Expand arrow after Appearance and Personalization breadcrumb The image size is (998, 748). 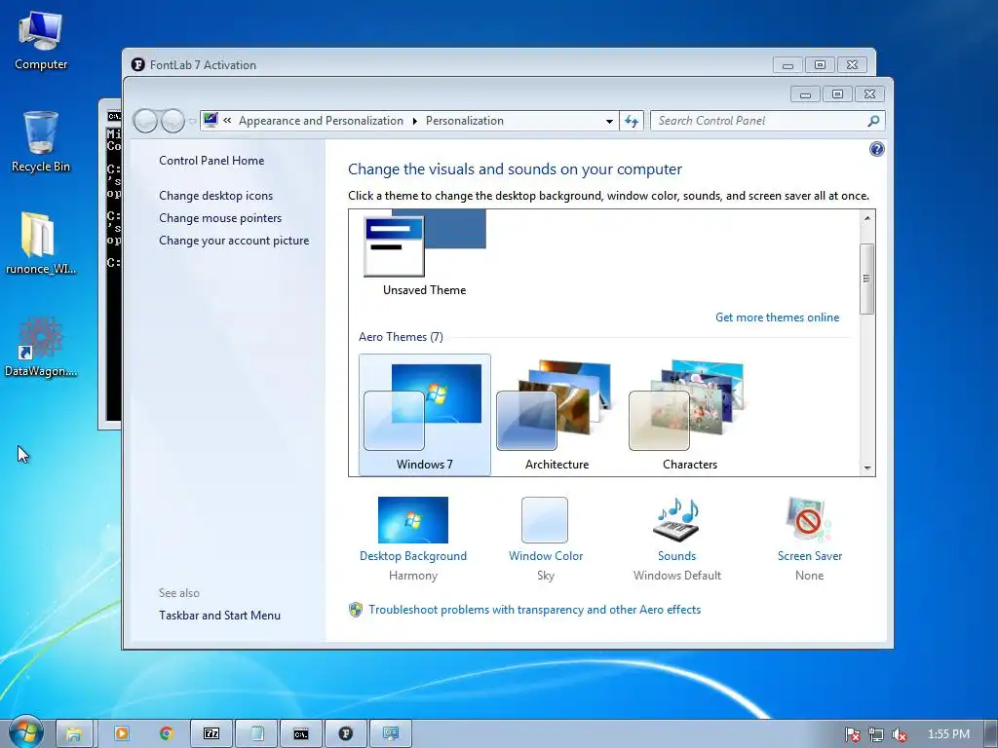(x=415, y=121)
